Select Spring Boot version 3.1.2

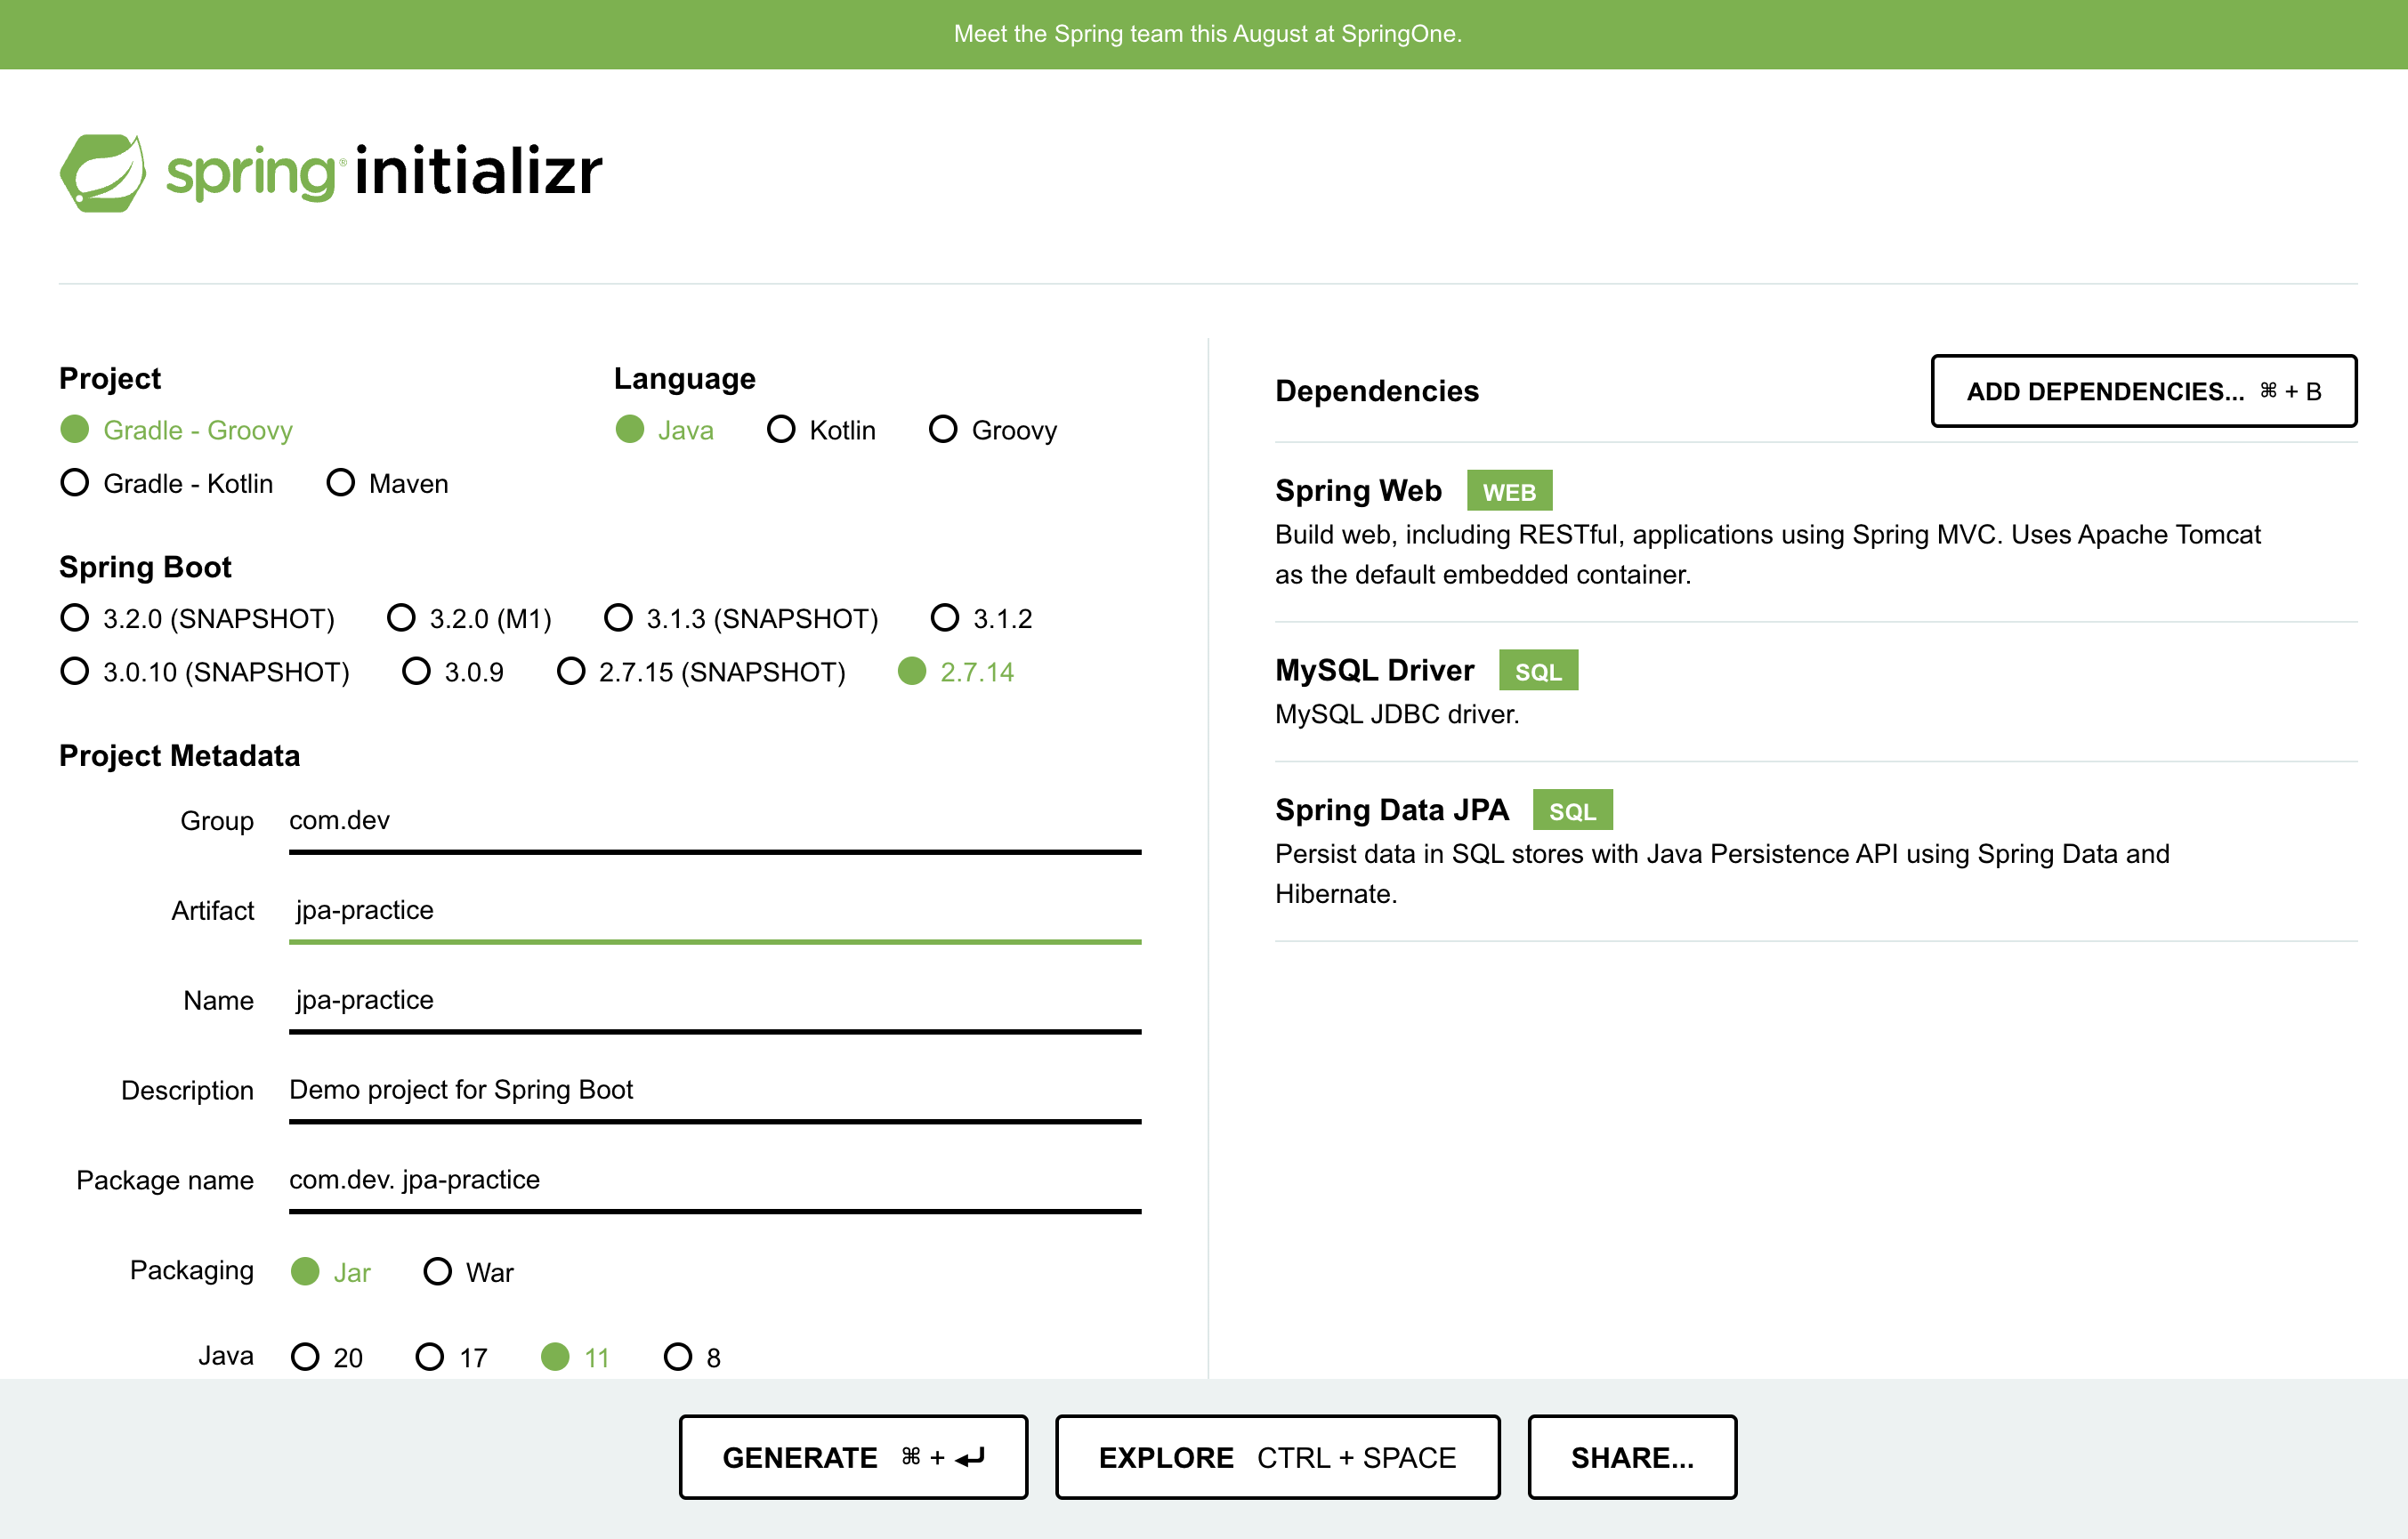point(945,618)
